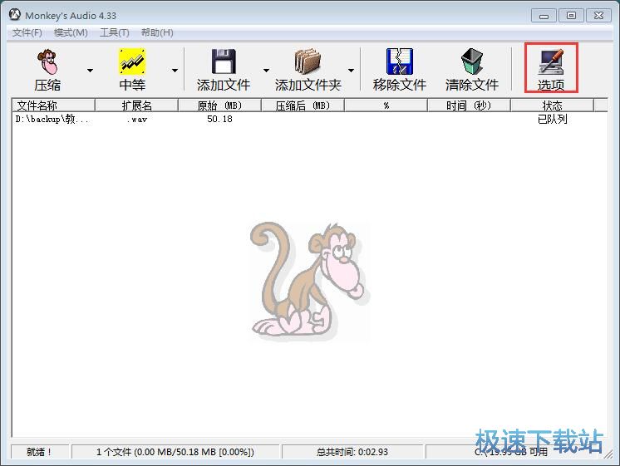Image resolution: width=620 pixels, height=466 pixels.
Task: Click the 添加文件夹 folder icon
Action: point(308,61)
